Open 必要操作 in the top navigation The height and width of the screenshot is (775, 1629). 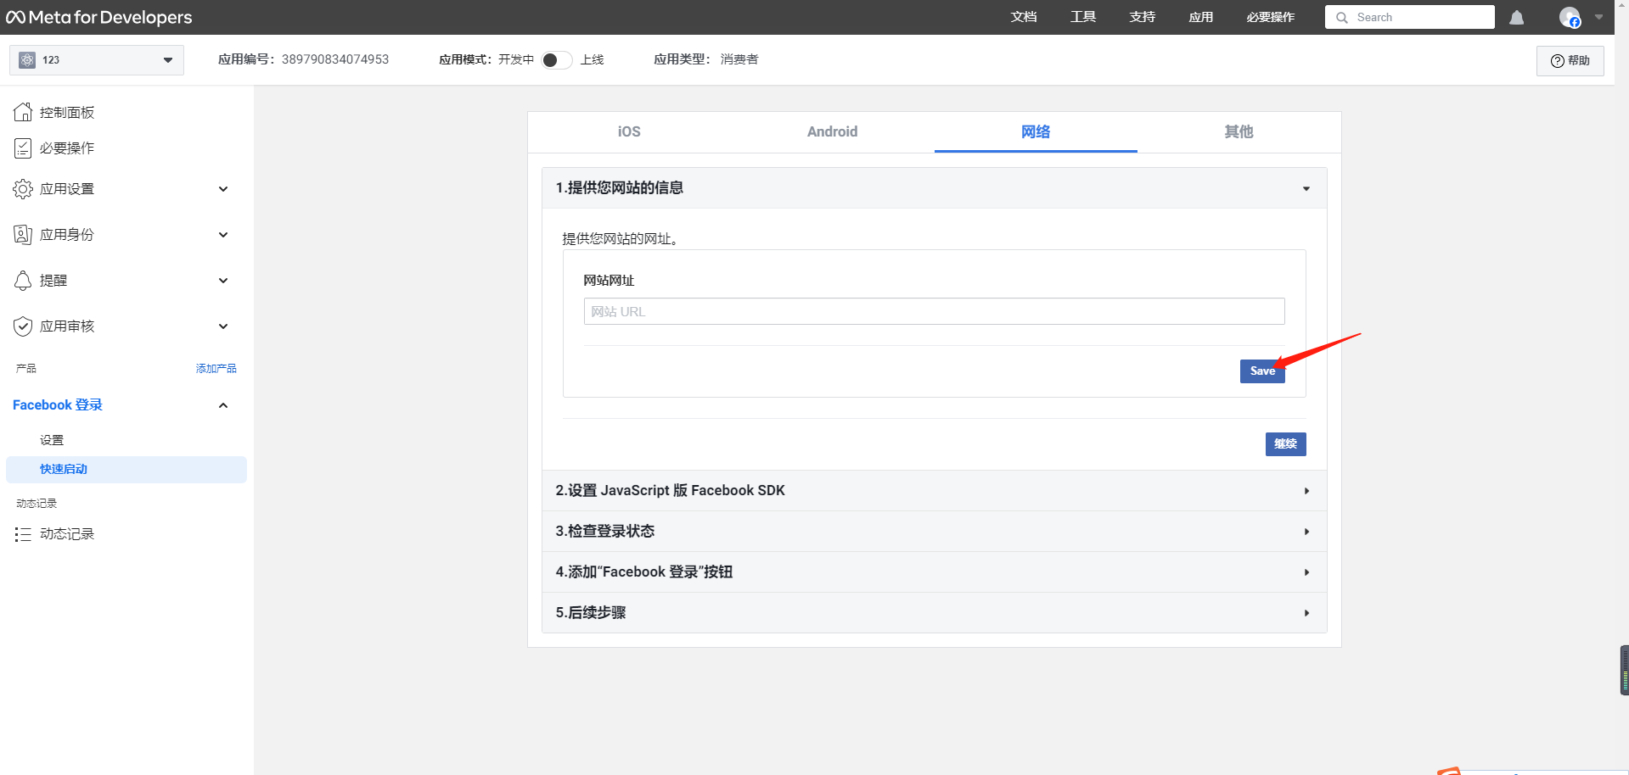point(1271,17)
